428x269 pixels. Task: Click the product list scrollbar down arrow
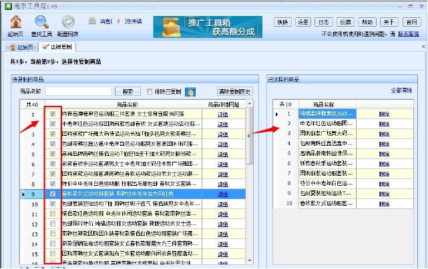tap(250, 260)
